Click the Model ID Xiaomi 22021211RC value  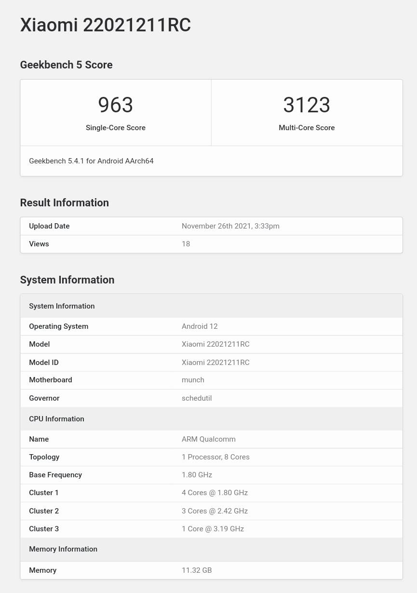click(x=215, y=362)
